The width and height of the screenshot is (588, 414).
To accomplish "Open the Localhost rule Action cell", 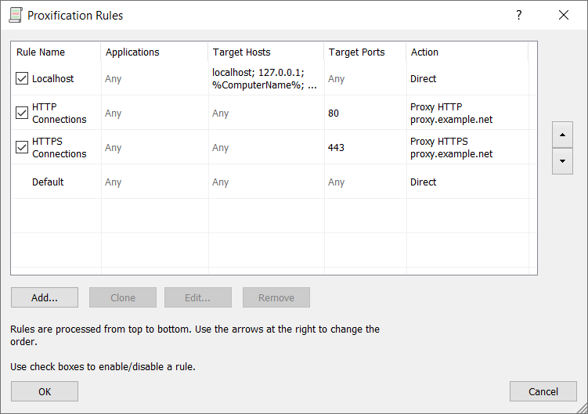I will click(424, 79).
